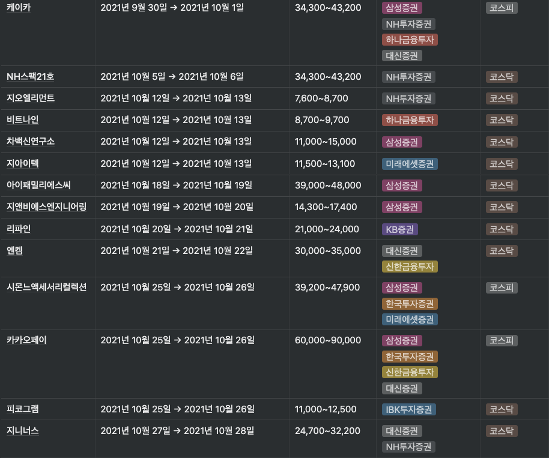Click 미래에셋증권 tag in 시몬느액세서리컬렉션 row
This screenshot has height=458, width=549.
pyautogui.click(x=410, y=319)
